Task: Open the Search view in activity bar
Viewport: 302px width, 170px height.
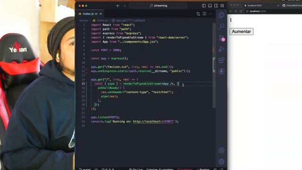Action: coord(221,26)
